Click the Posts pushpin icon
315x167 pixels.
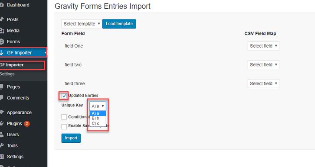point(2,19)
